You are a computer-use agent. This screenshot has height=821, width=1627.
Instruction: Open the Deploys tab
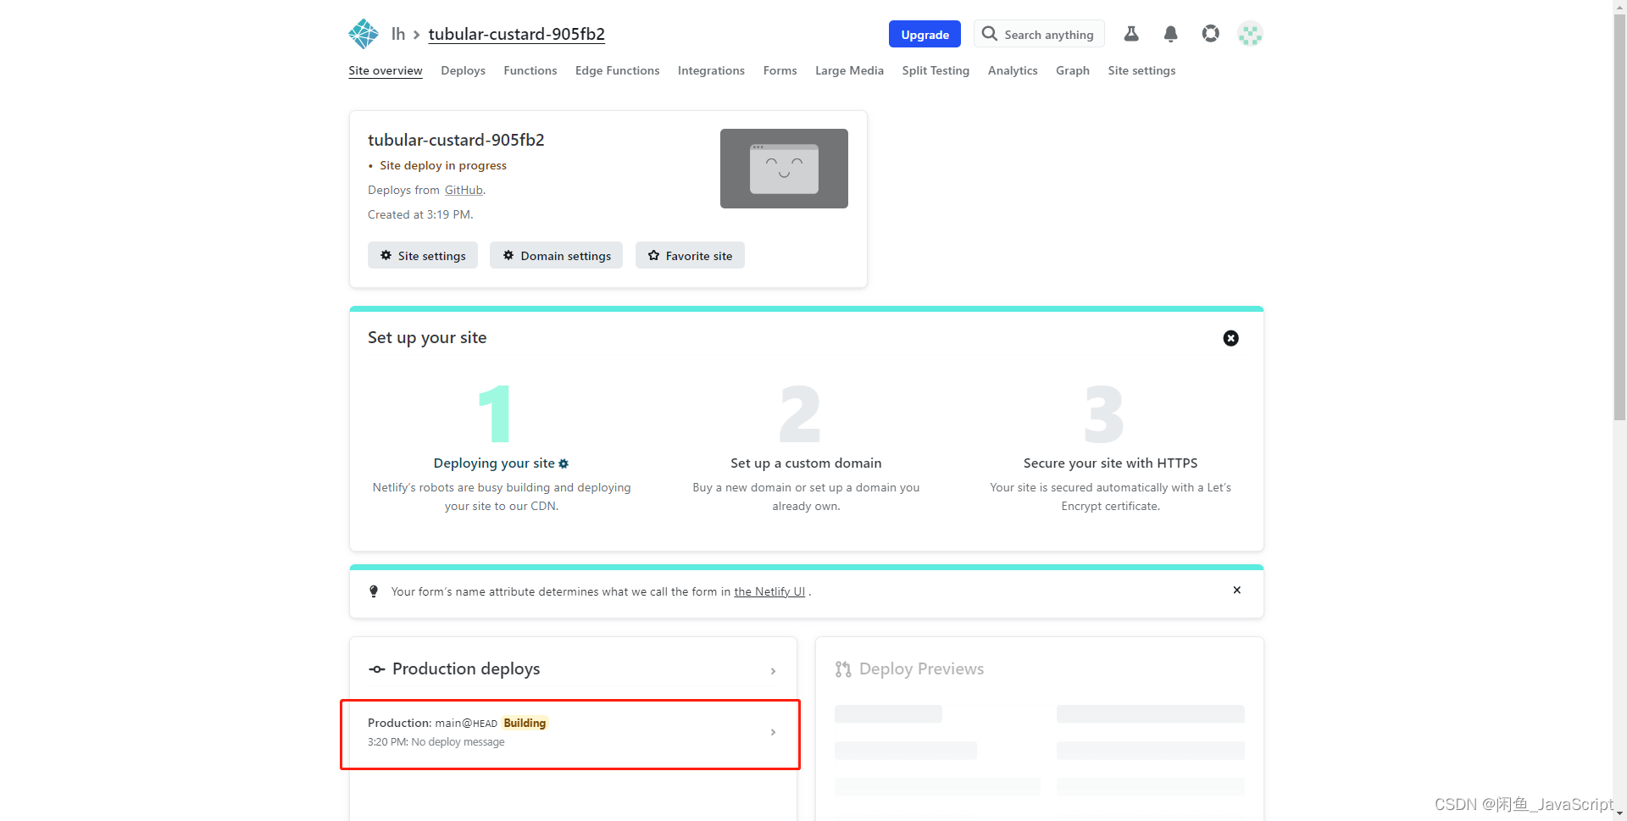click(463, 70)
